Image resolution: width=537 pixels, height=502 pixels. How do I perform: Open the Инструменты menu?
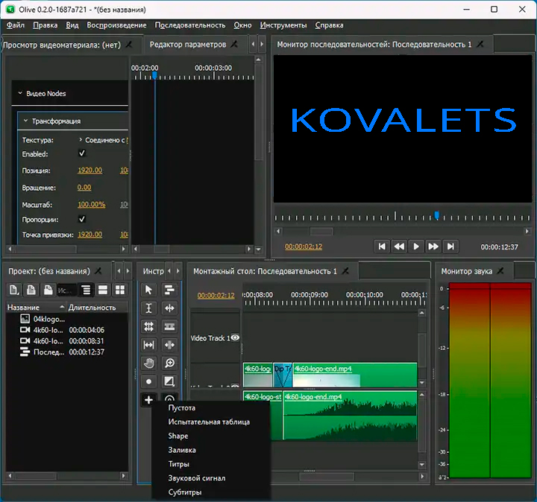(283, 25)
